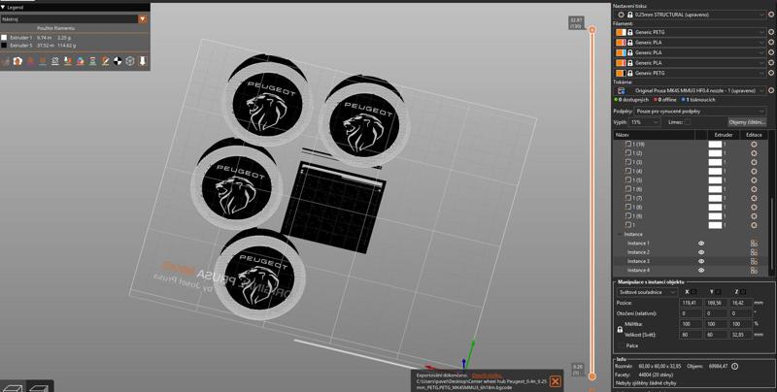Toggle Tool marker arrow icon
The width and height of the screenshot is (777, 392).
(143, 61)
